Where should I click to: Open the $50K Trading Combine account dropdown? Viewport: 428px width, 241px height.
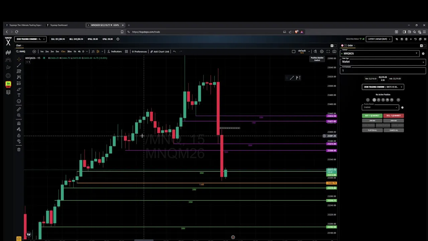point(30,39)
